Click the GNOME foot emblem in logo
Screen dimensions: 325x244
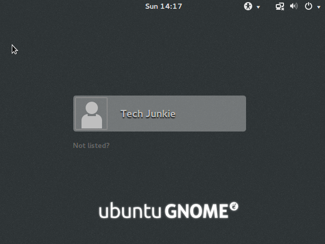[x=234, y=207]
